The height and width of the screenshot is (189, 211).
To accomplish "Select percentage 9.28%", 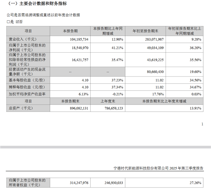I will (x=196, y=39).
